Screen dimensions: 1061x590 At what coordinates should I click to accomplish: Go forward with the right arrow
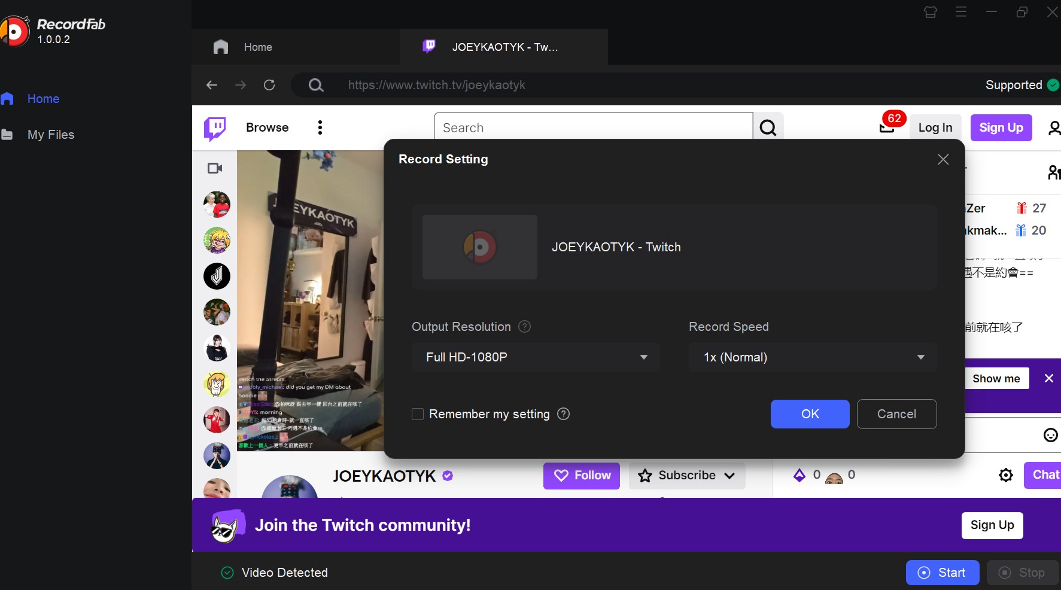pos(241,85)
